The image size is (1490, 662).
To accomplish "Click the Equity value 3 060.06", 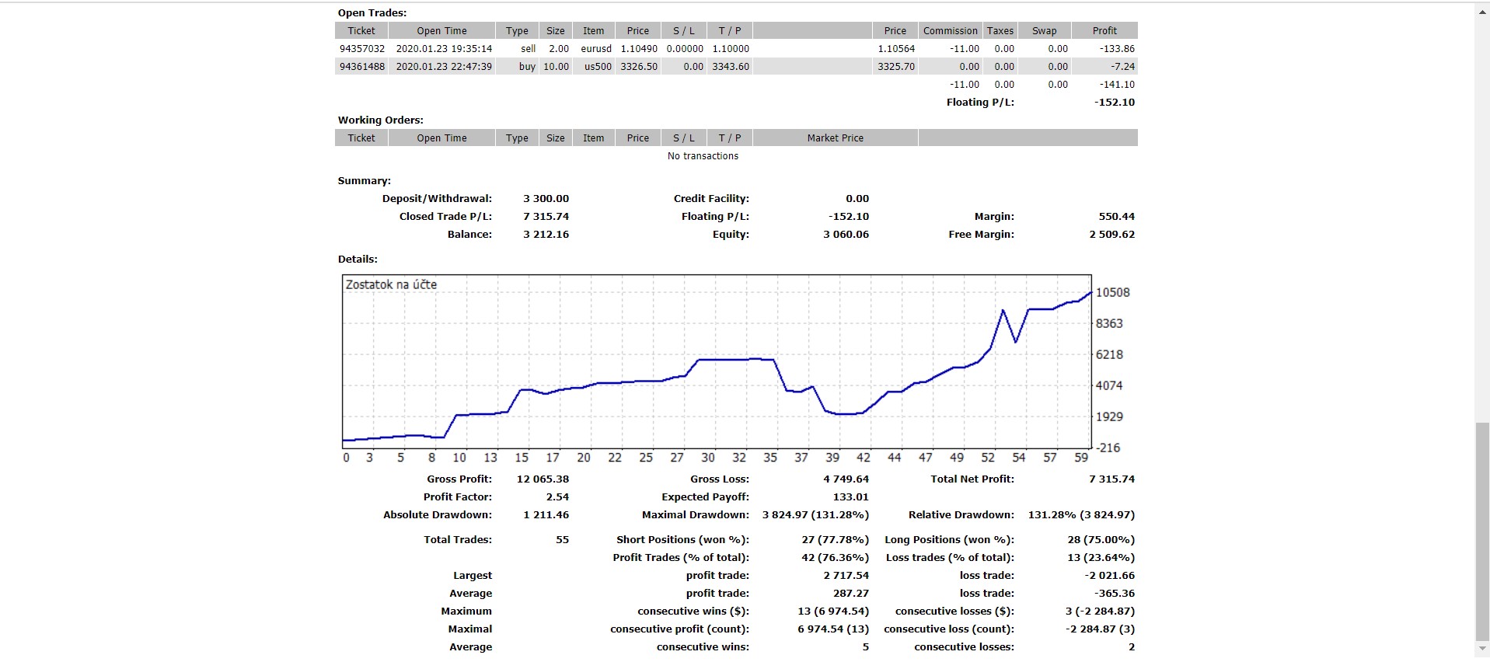I will 846,235.
